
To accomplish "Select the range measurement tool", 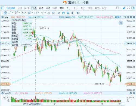I will click(36, 13).
